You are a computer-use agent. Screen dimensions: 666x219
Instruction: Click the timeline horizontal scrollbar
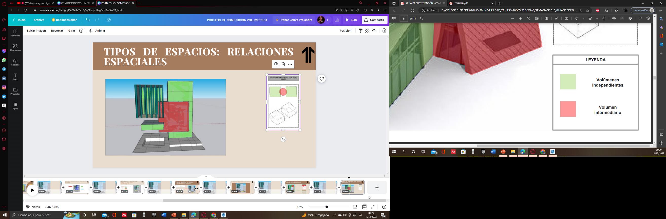[275, 200]
